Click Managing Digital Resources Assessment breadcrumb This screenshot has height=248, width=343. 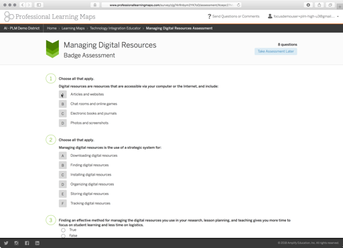pyautogui.click(x=179, y=28)
